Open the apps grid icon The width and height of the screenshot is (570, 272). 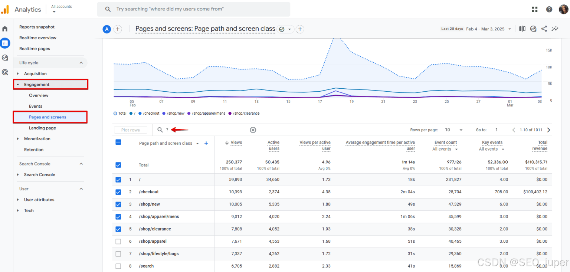pyautogui.click(x=535, y=9)
